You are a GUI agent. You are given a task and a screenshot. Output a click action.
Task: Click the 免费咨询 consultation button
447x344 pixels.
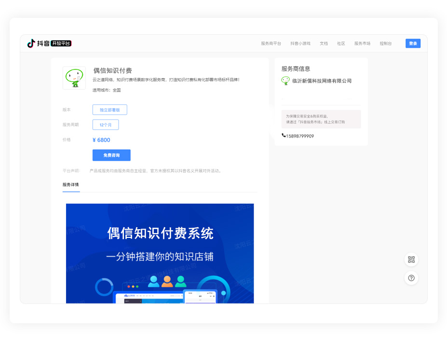point(111,155)
